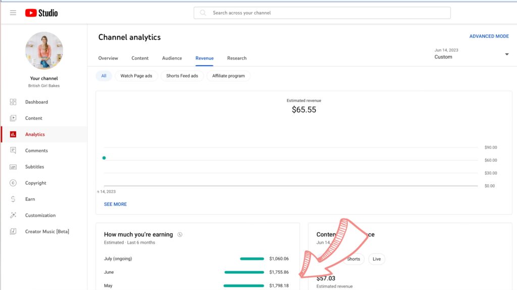Click the $1,755.86 June amount
The height and width of the screenshot is (290, 517).
pyautogui.click(x=279, y=272)
